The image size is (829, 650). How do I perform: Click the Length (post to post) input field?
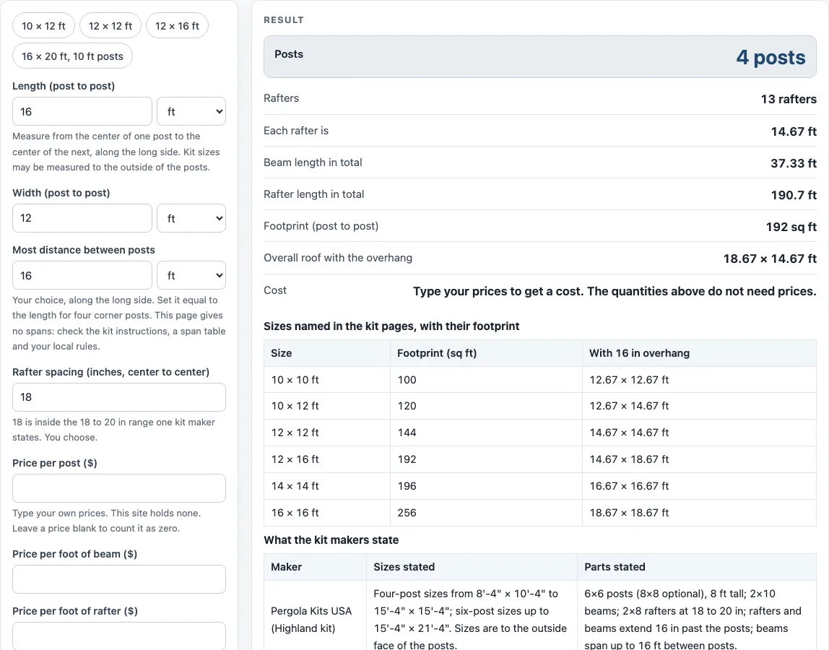pos(82,112)
